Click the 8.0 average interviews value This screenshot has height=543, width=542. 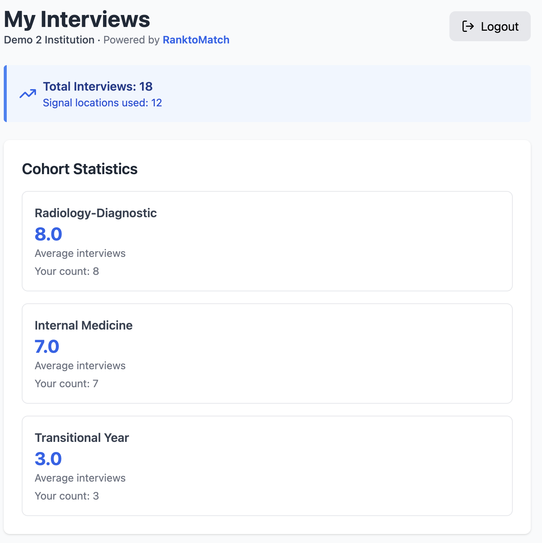point(48,234)
